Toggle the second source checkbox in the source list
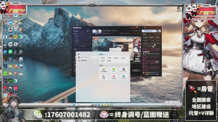 pyautogui.click(x=75, y=38)
